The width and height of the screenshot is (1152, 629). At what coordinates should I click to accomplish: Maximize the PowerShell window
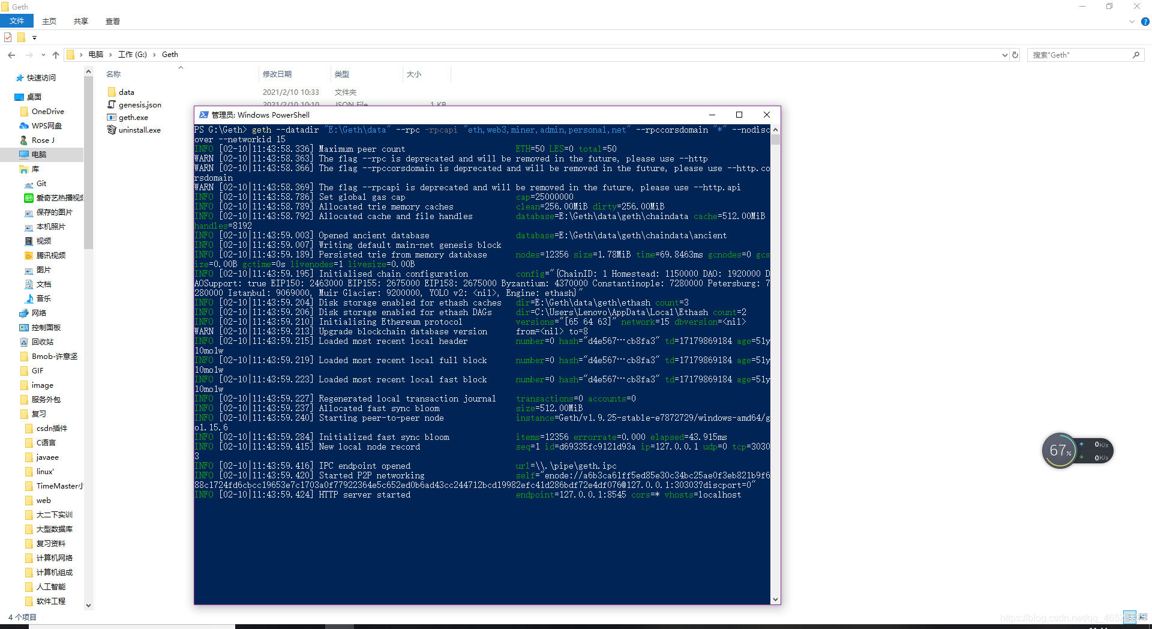pos(739,115)
